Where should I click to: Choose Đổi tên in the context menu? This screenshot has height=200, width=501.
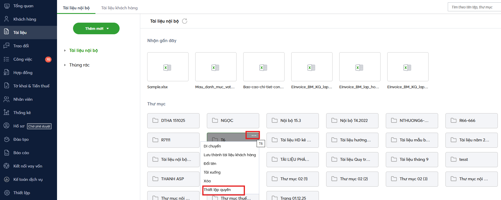(210, 164)
